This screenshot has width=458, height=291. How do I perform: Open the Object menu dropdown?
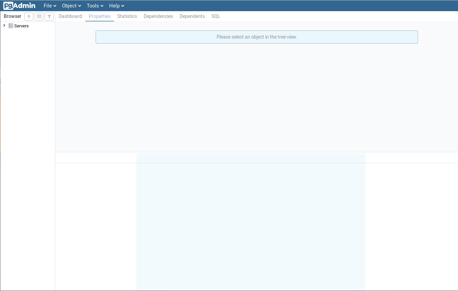[x=71, y=5]
